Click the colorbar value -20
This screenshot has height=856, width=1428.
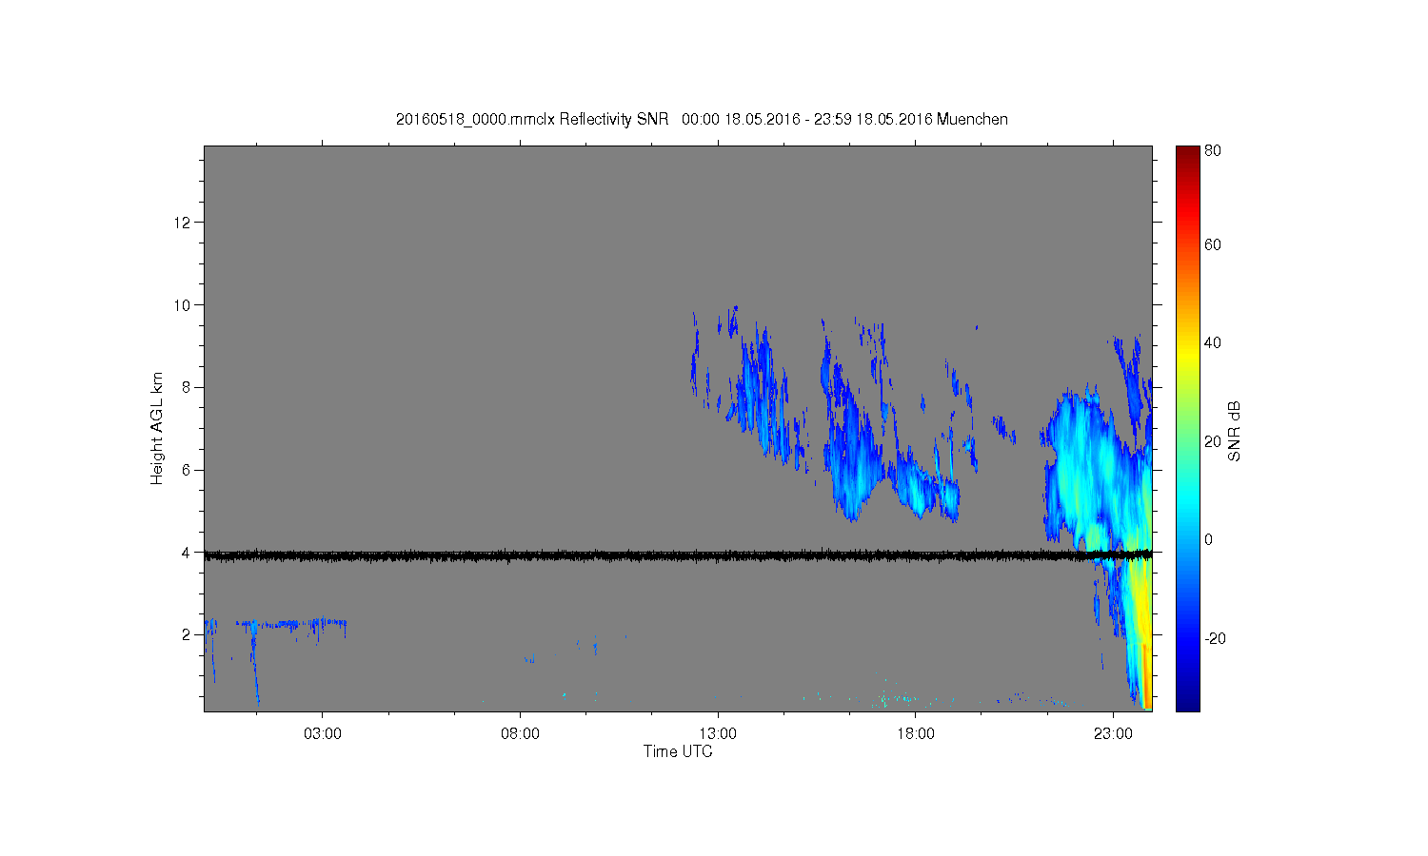(1215, 638)
